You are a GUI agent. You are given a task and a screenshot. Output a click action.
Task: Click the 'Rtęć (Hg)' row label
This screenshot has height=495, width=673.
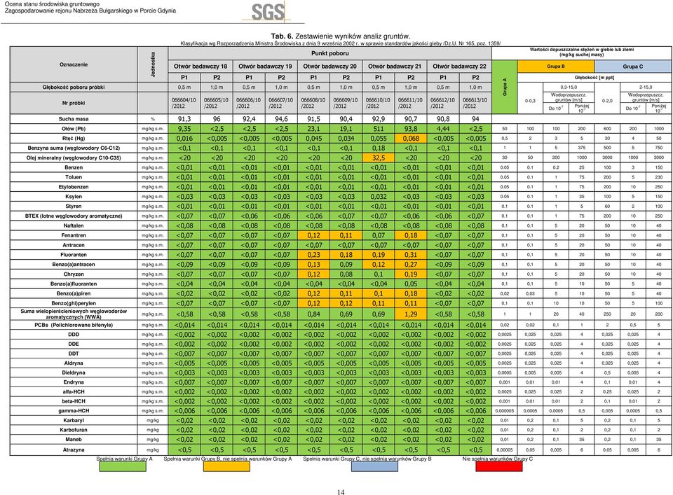pyautogui.click(x=74, y=139)
